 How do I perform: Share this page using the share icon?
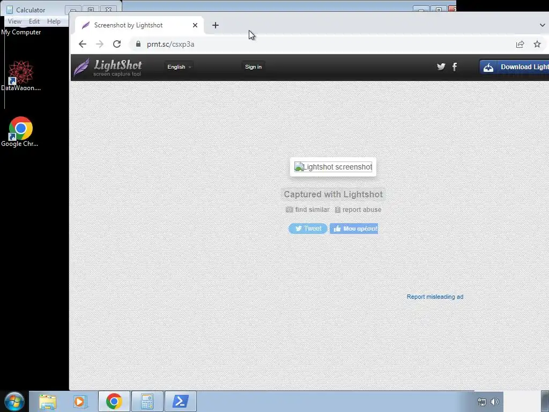tap(520, 44)
